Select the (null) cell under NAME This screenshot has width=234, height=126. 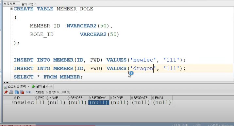57,103
